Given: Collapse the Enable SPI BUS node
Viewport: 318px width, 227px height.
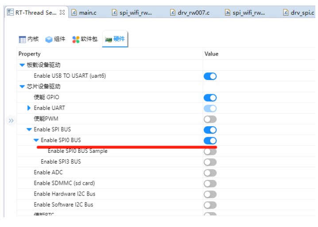Looking at the screenshot, I should pos(29,129).
